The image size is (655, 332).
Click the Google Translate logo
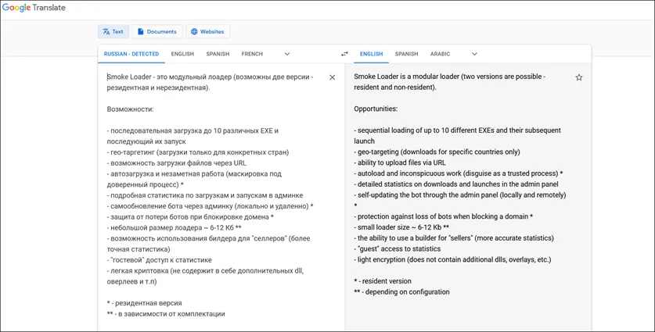click(34, 8)
